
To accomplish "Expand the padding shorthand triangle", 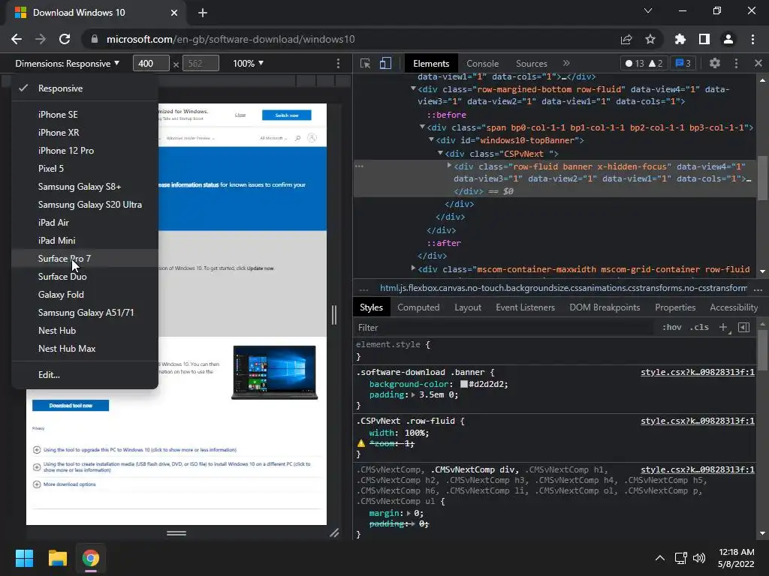I will point(413,394).
